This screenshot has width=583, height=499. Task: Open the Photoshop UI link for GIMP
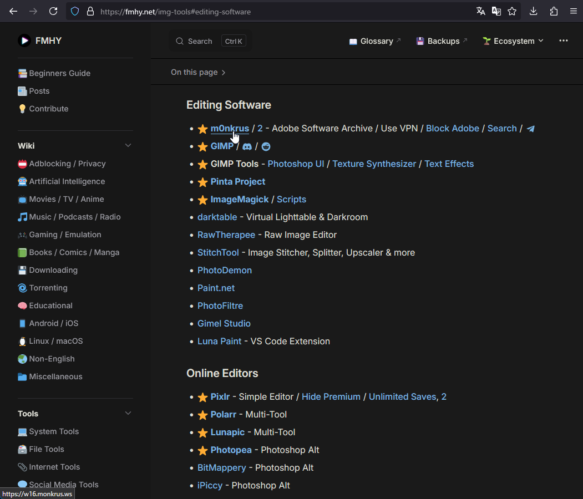click(296, 164)
